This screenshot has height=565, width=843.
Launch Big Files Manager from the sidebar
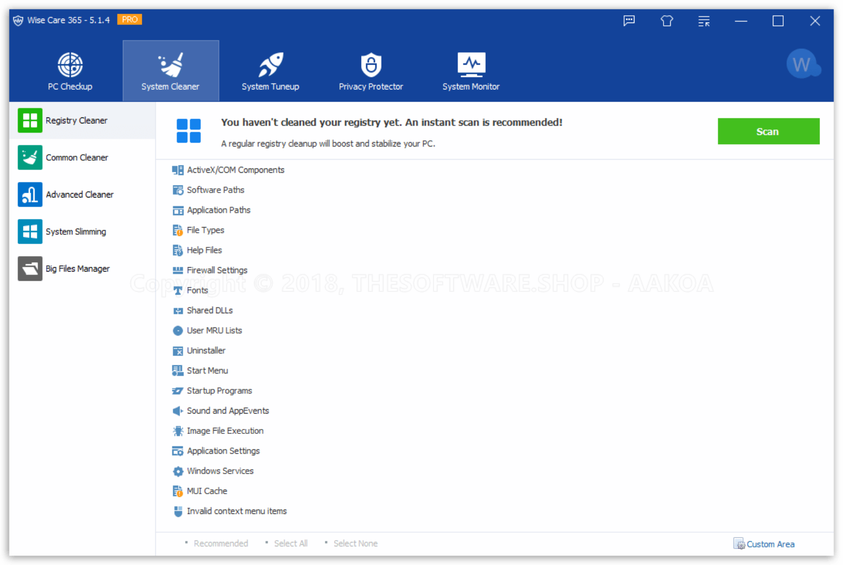tap(82, 269)
